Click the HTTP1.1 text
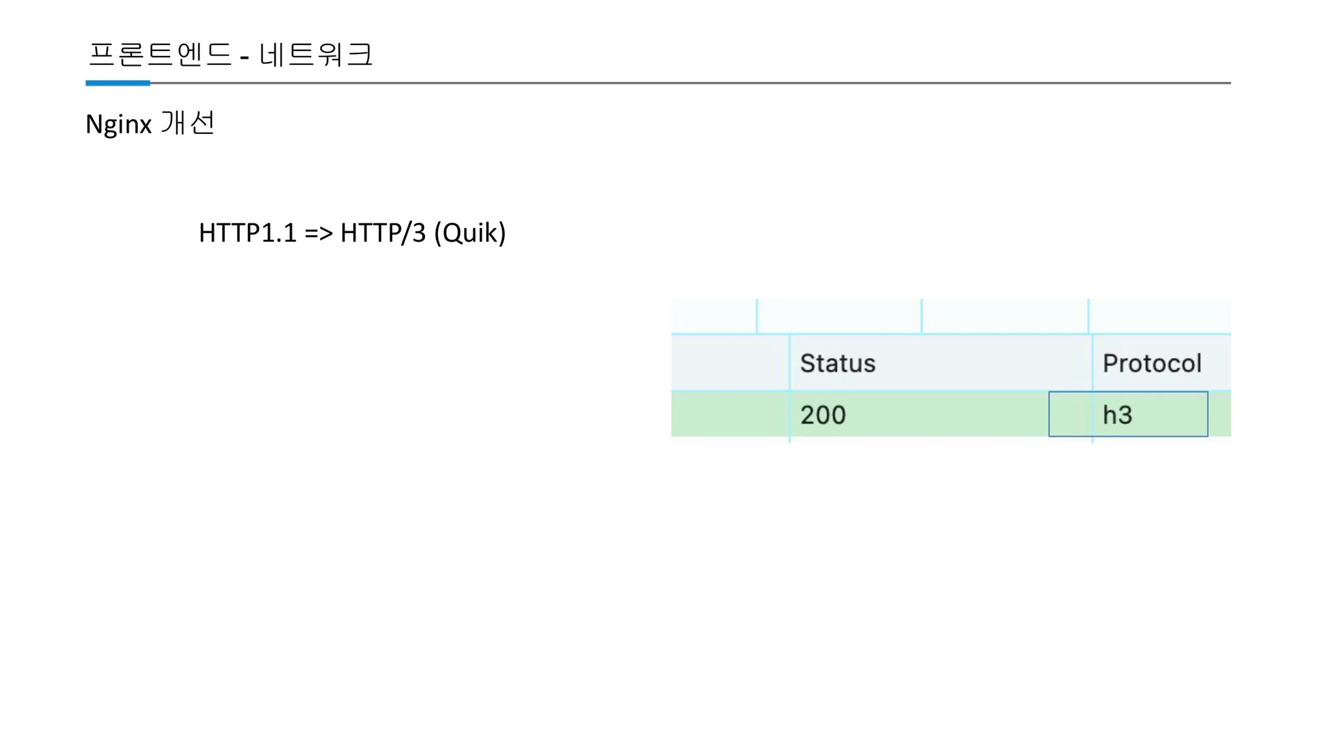 point(247,233)
